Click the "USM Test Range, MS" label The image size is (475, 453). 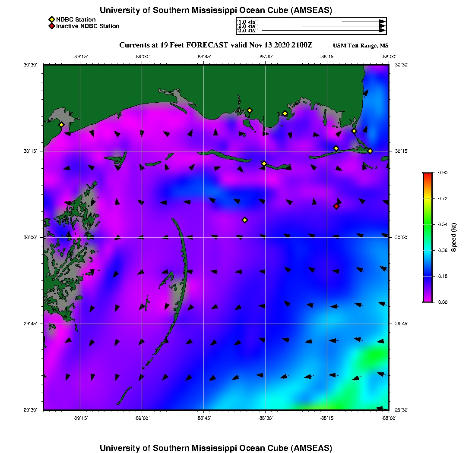361,46
